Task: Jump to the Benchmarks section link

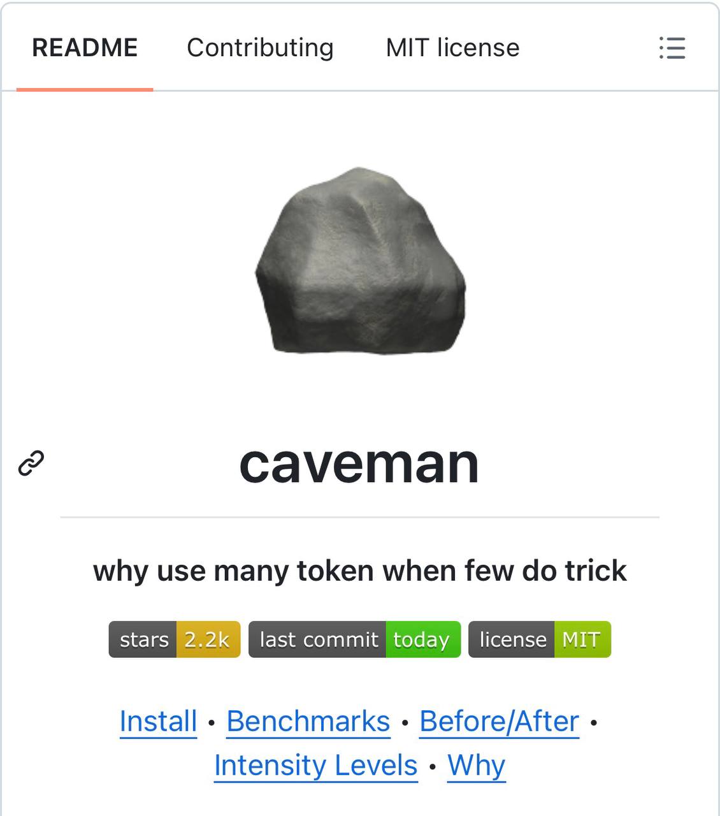Action: point(308,722)
